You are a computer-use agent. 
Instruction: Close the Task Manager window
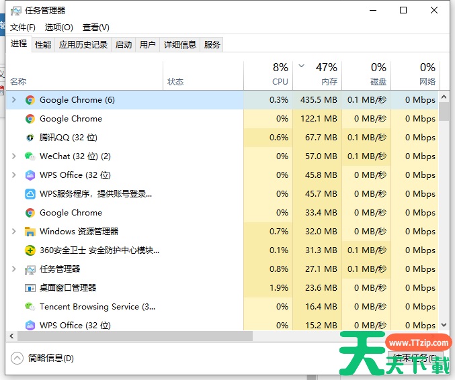(x=434, y=11)
